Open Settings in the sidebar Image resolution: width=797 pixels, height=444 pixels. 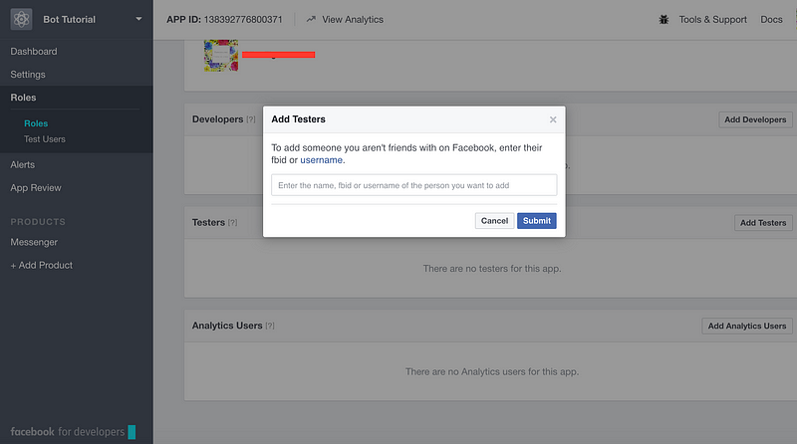pos(28,75)
